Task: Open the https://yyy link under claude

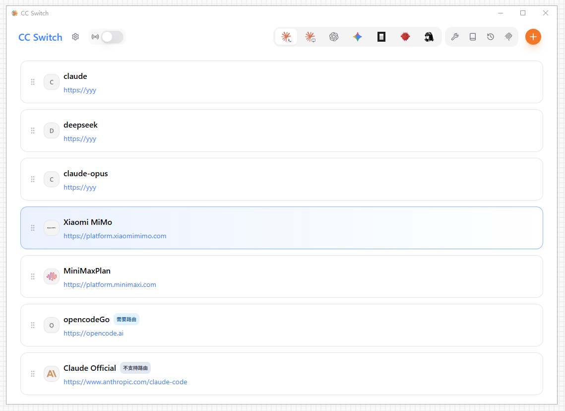Action: pyautogui.click(x=80, y=90)
